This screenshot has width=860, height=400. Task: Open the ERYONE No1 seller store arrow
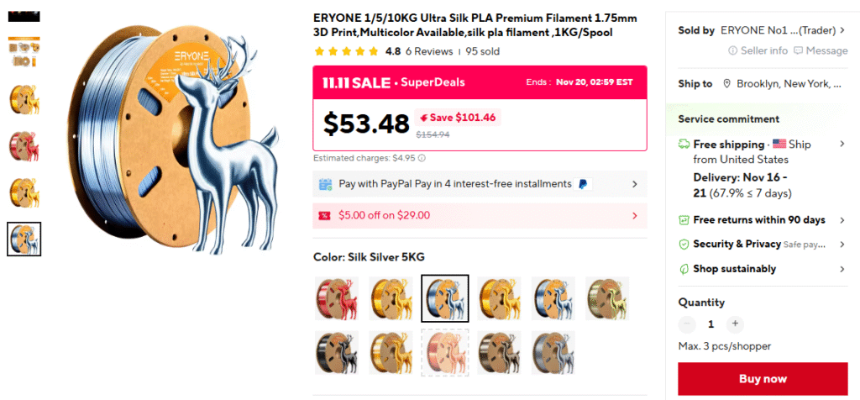tap(842, 30)
